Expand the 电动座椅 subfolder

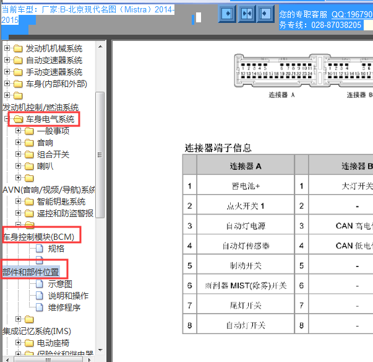[18, 343]
